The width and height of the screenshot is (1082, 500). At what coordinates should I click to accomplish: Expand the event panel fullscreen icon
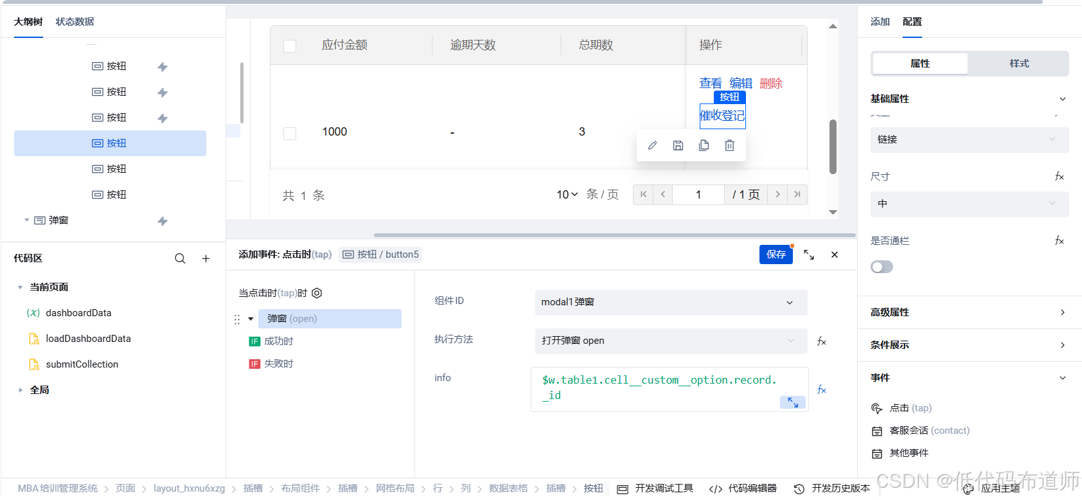809,254
